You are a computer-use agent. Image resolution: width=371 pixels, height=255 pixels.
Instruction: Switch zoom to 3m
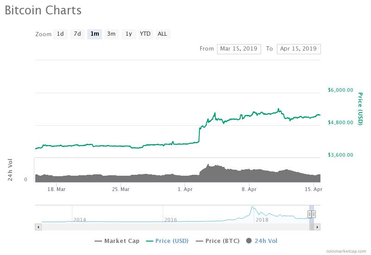pos(111,34)
